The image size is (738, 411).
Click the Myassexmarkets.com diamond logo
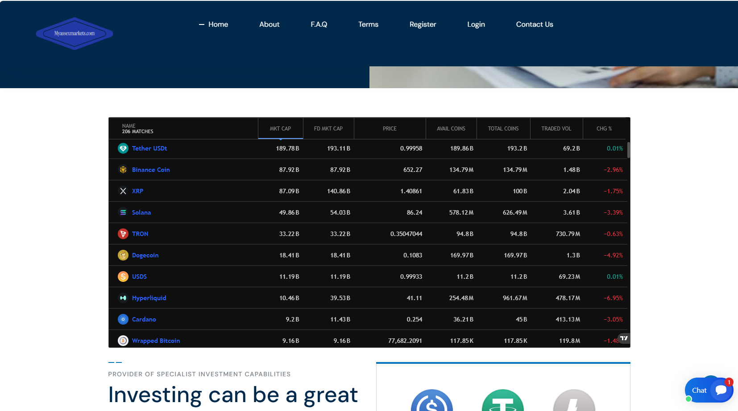coord(75,33)
